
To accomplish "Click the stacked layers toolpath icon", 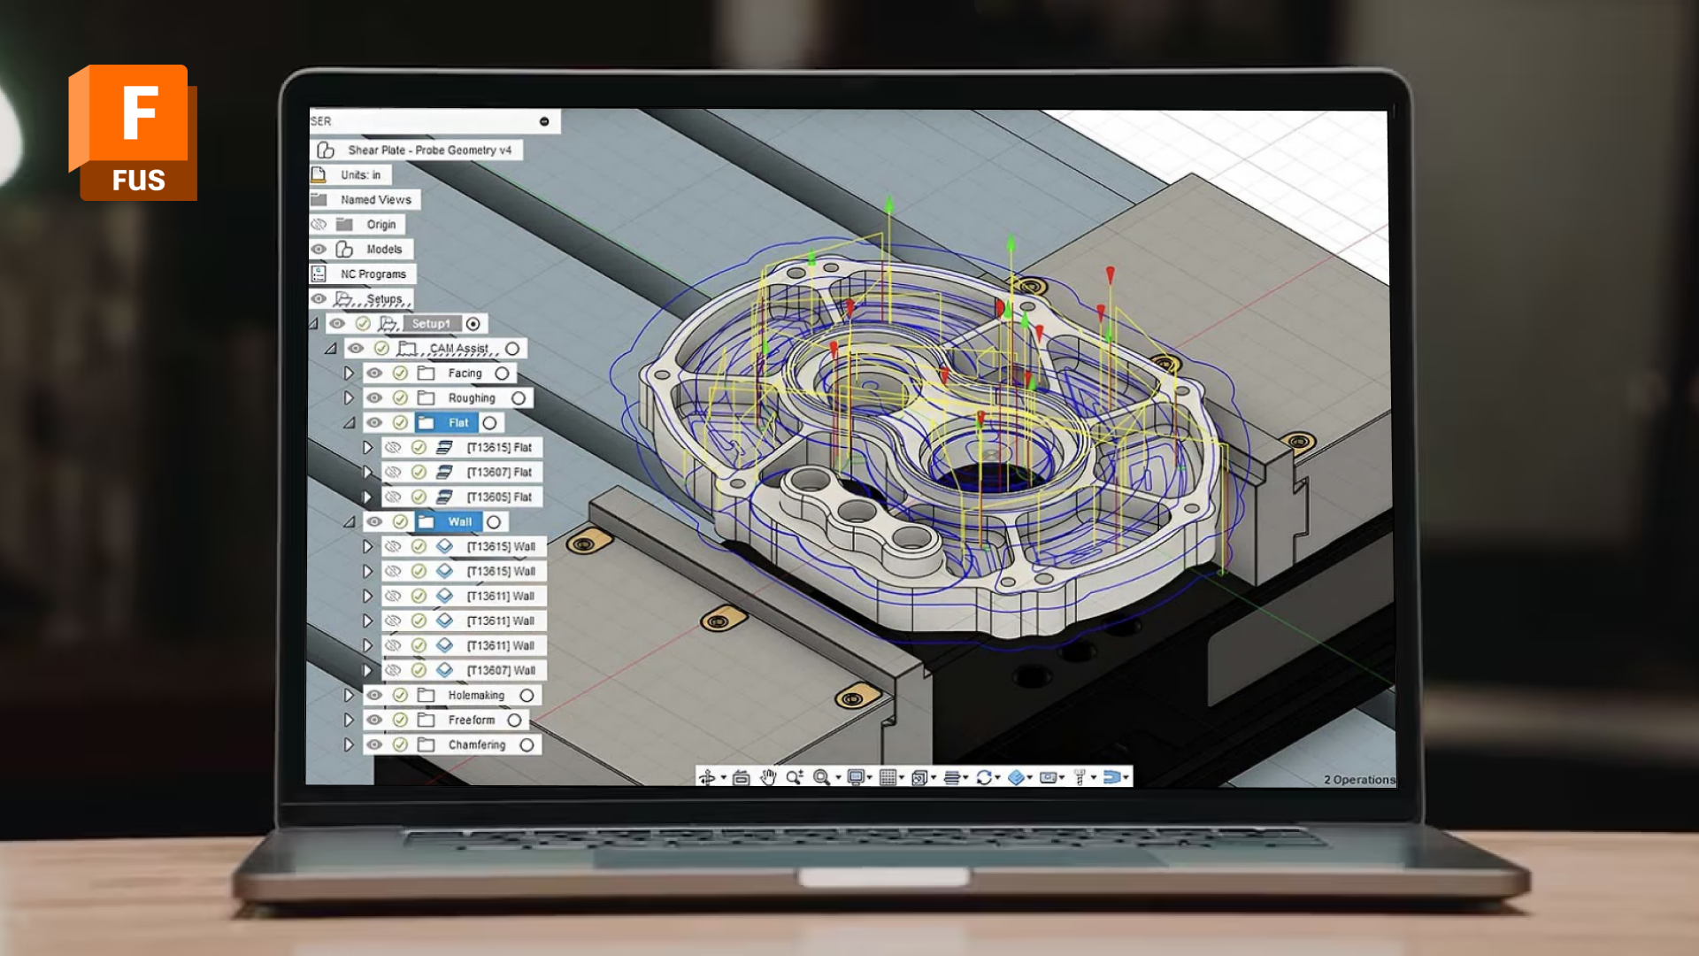I will [951, 777].
